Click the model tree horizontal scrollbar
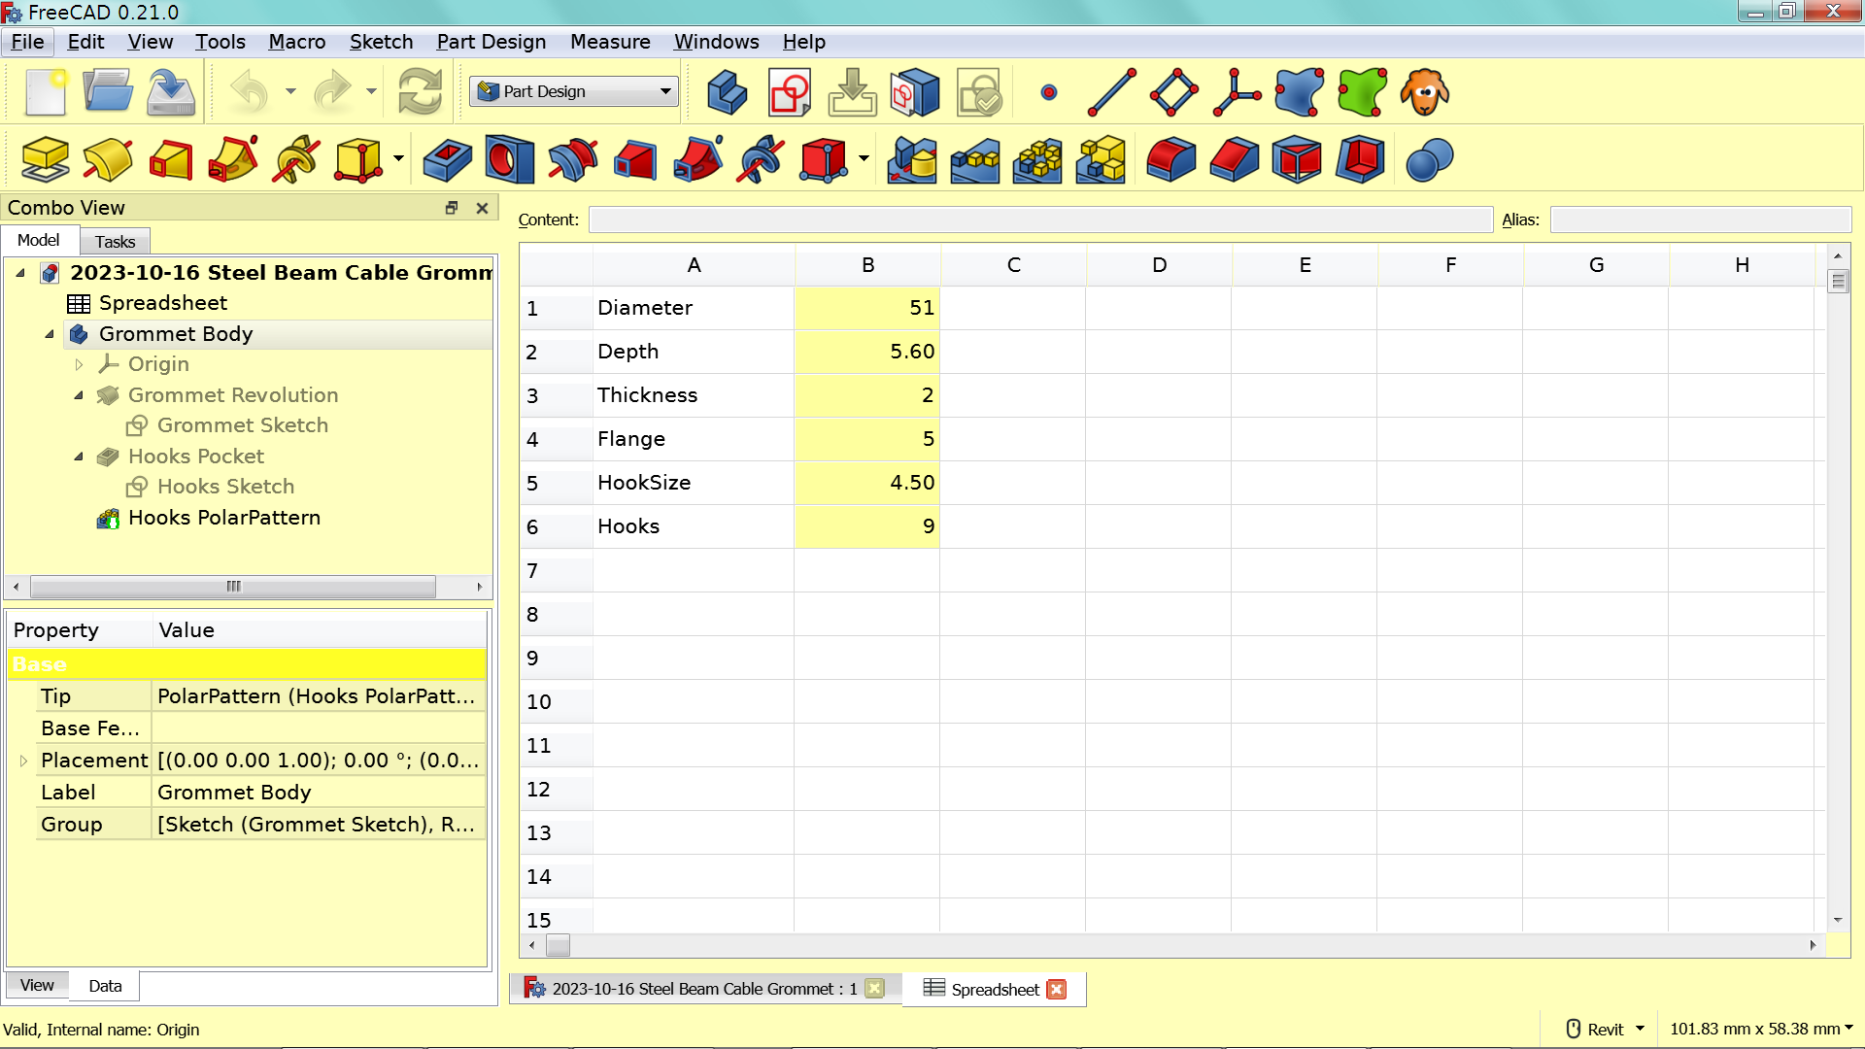 (x=233, y=587)
